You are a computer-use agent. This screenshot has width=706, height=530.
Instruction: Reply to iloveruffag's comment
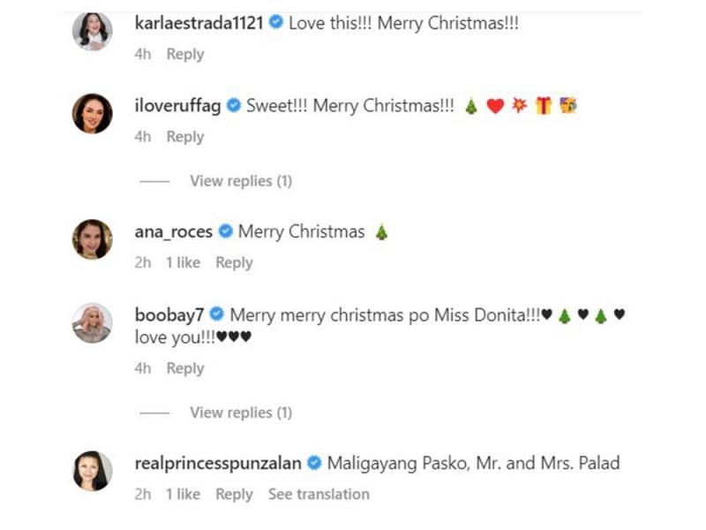pos(185,137)
